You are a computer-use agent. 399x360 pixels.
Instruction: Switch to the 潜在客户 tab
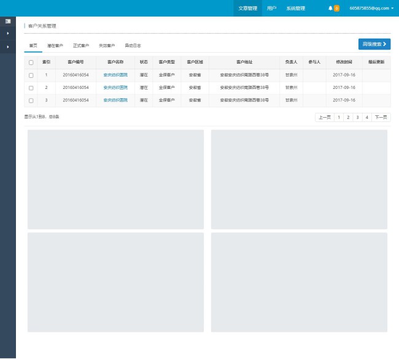[x=55, y=46]
